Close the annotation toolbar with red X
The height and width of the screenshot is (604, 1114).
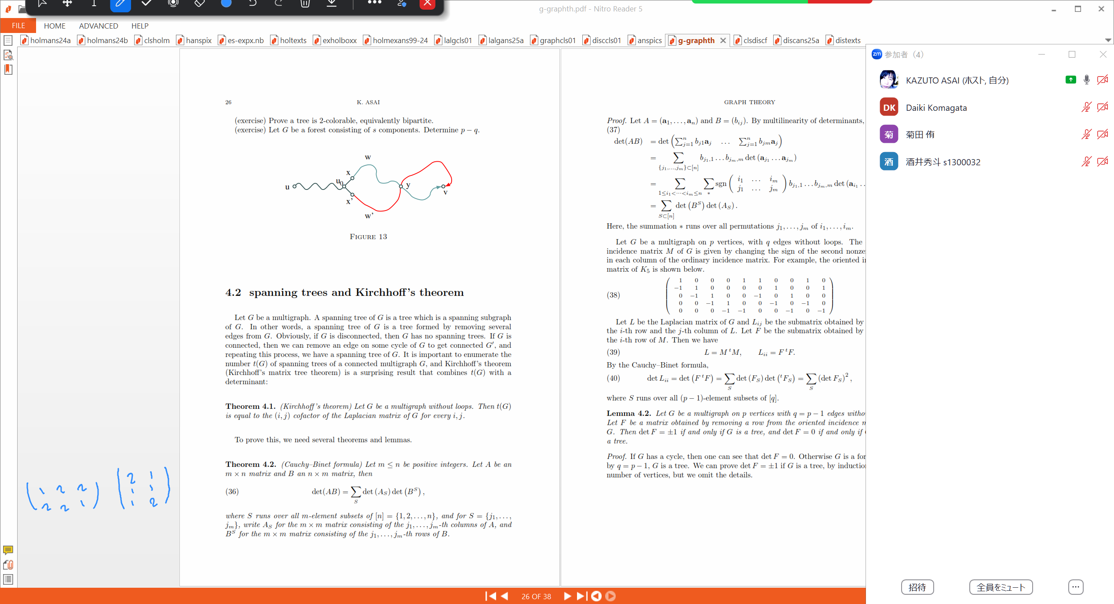pos(427,4)
